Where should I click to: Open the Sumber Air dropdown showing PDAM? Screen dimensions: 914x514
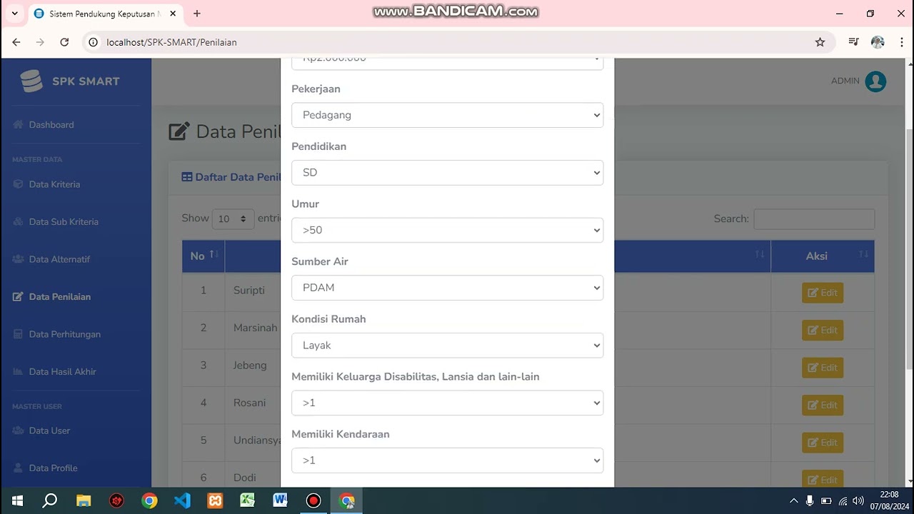(x=447, y=288)
